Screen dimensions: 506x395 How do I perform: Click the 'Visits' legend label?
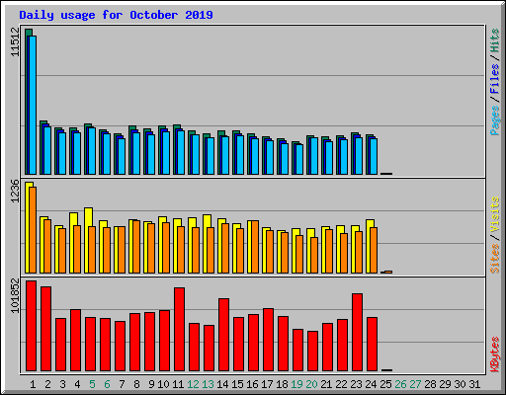[x=495, y=215]
